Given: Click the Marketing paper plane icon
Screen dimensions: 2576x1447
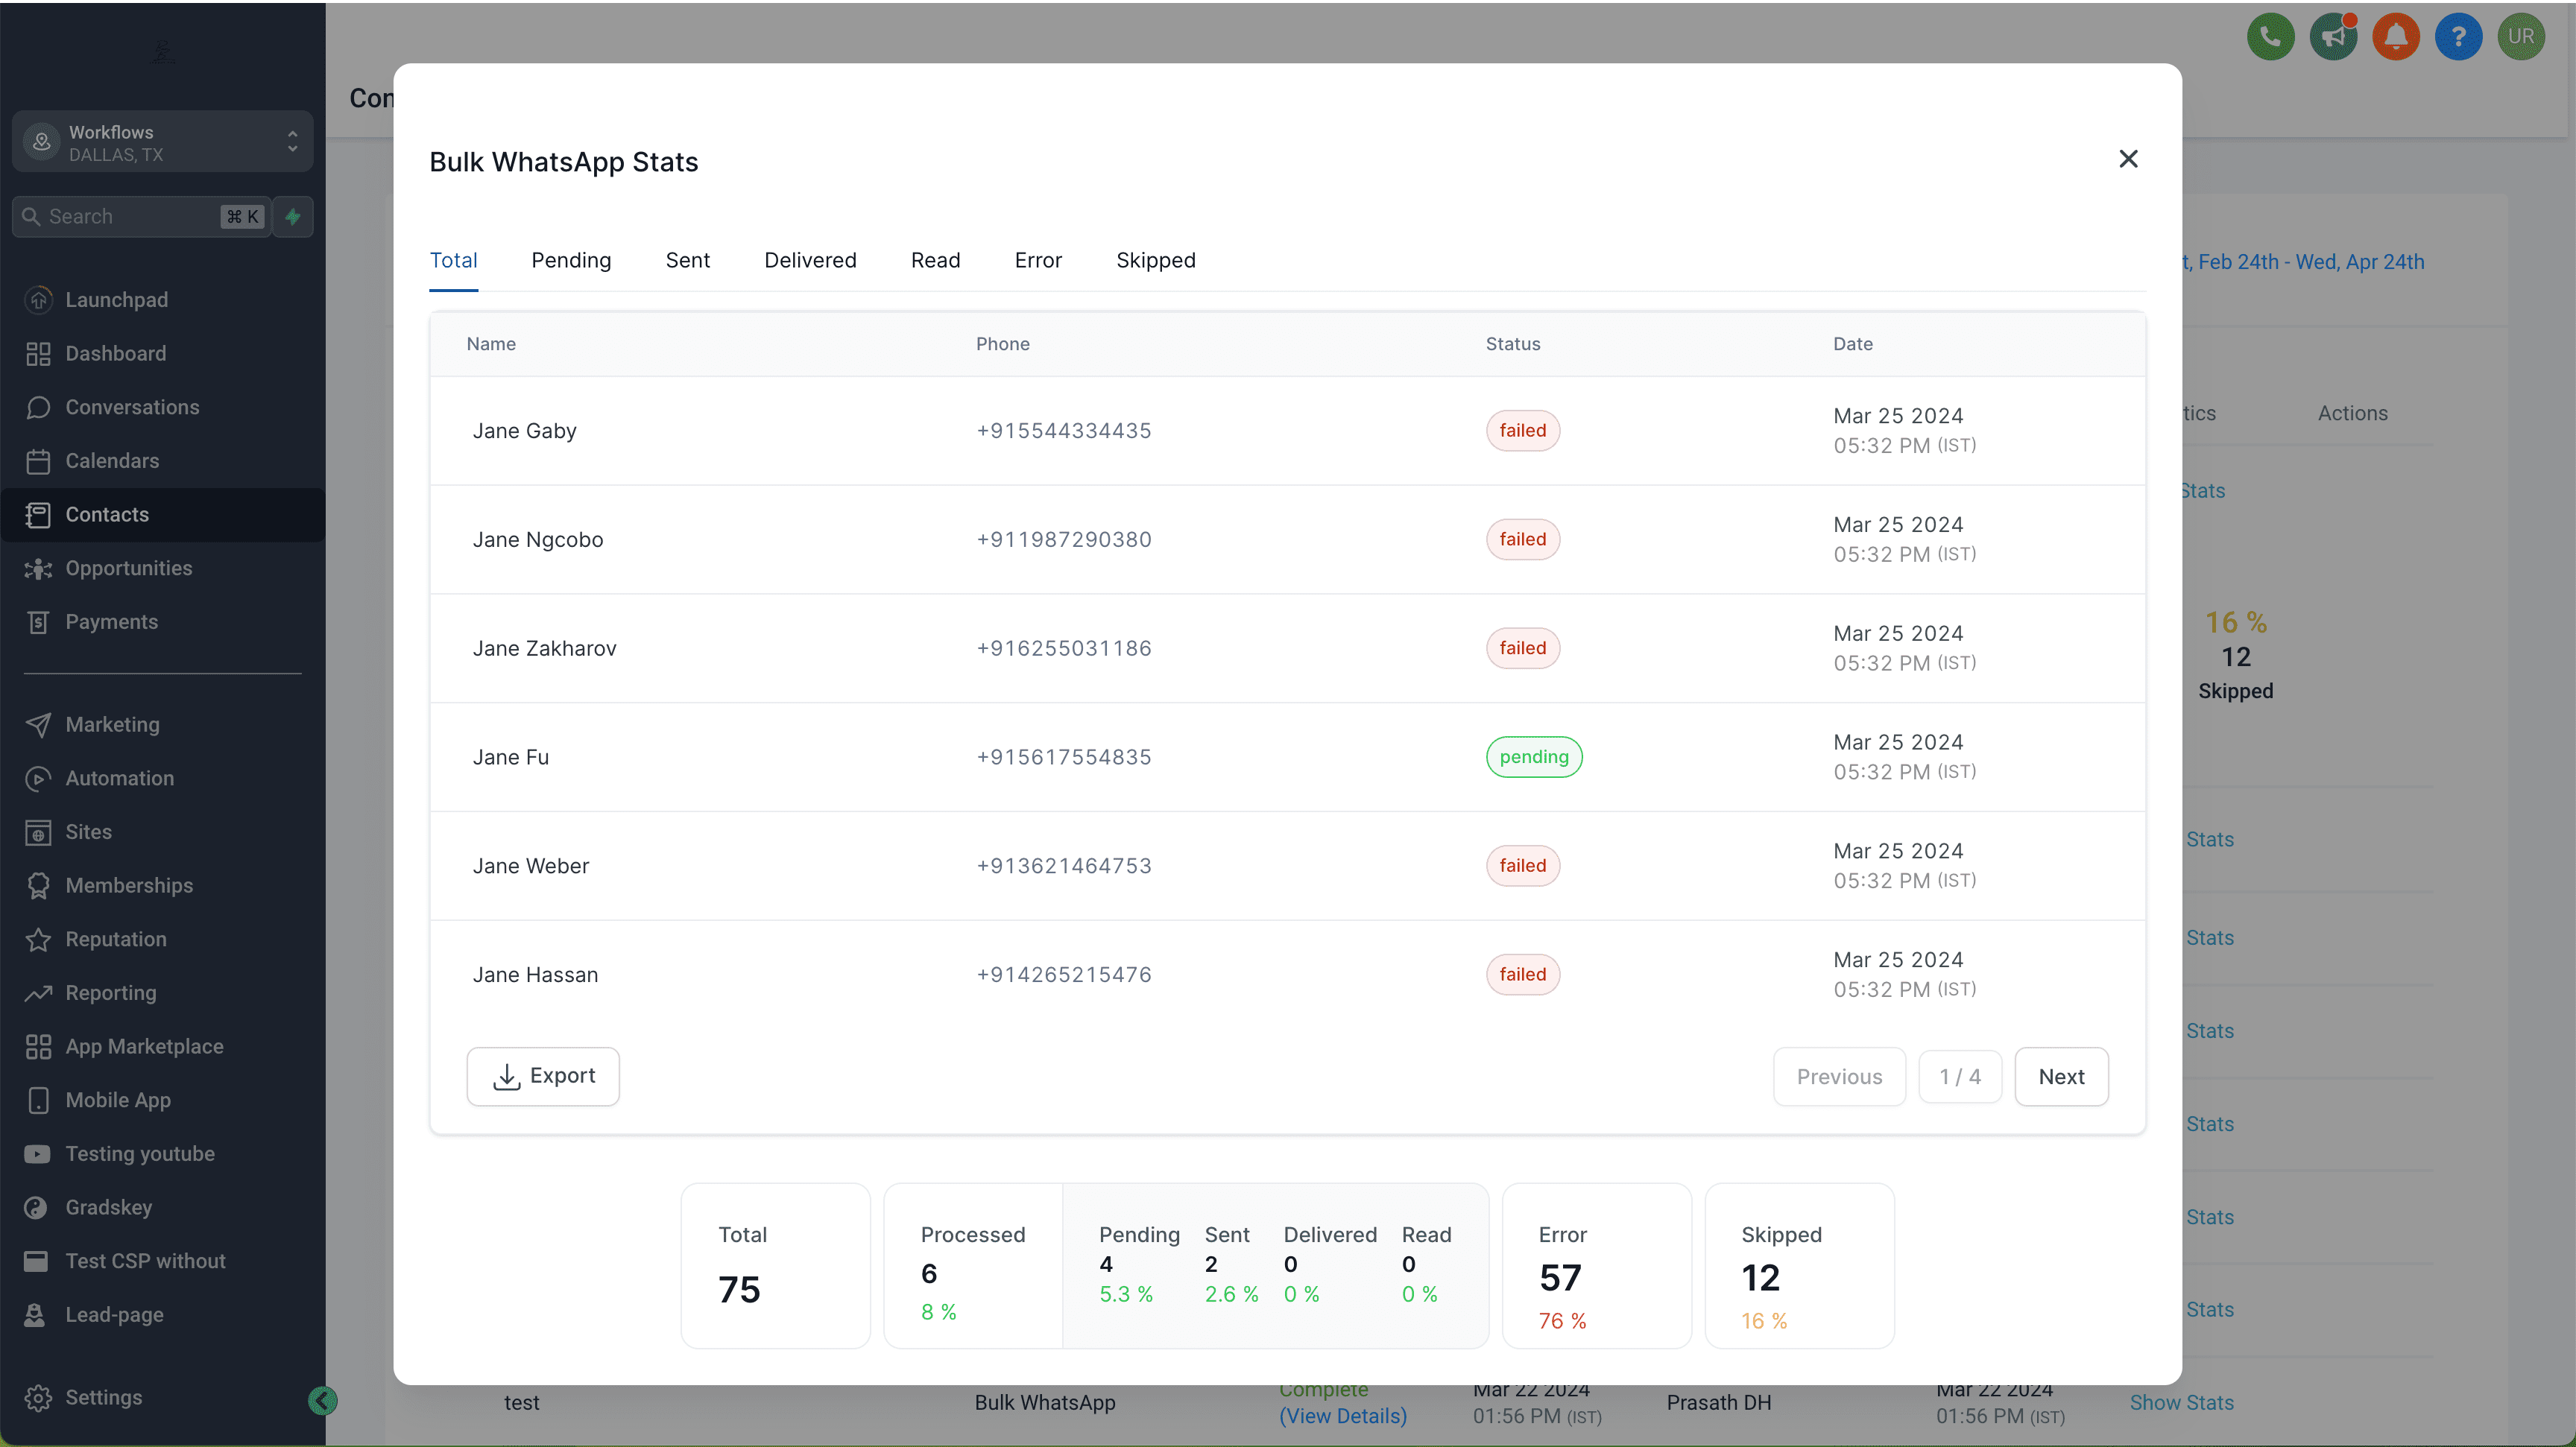Looking at the screenshot, I should (x=38, y=724).
